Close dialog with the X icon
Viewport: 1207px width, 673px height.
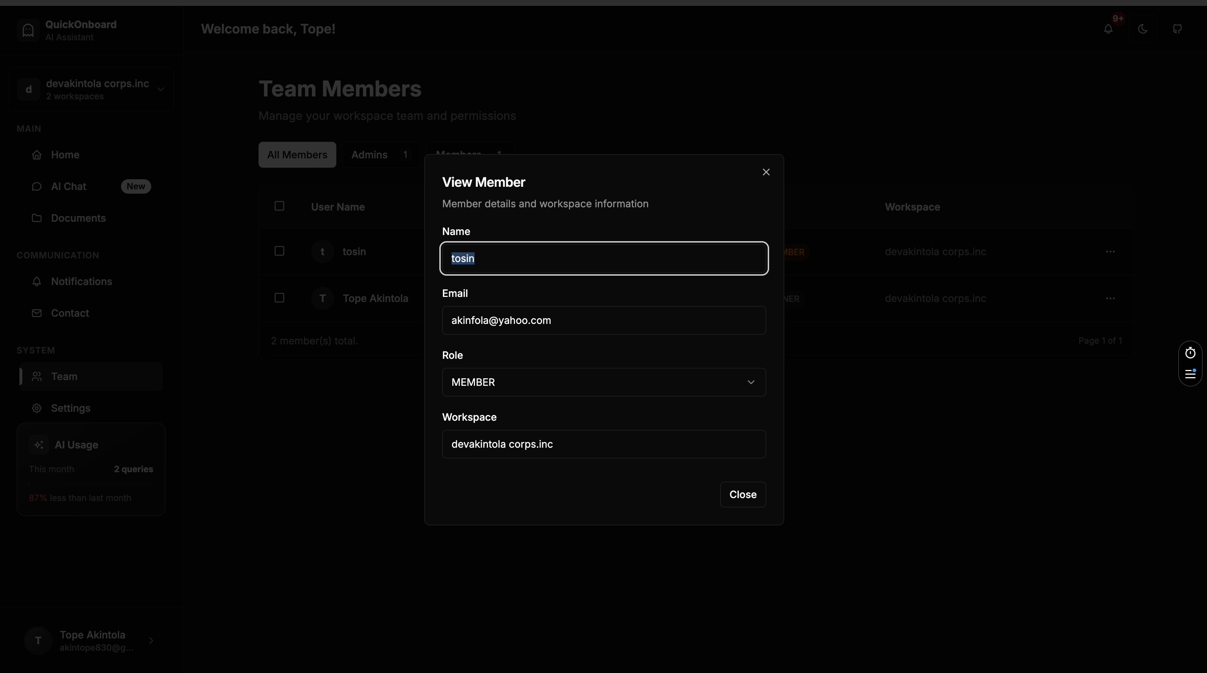(x=766, y=172)
